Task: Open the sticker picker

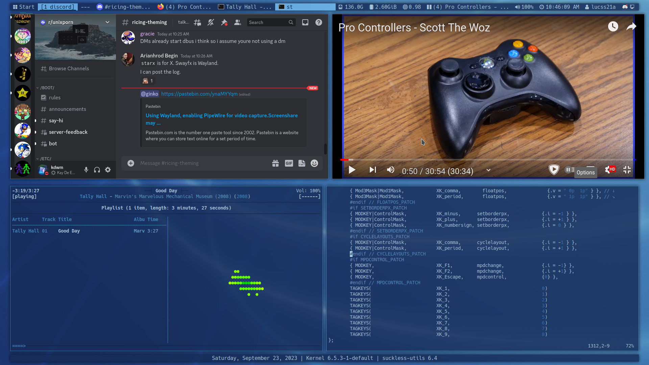Action: (x=302, y=163)
